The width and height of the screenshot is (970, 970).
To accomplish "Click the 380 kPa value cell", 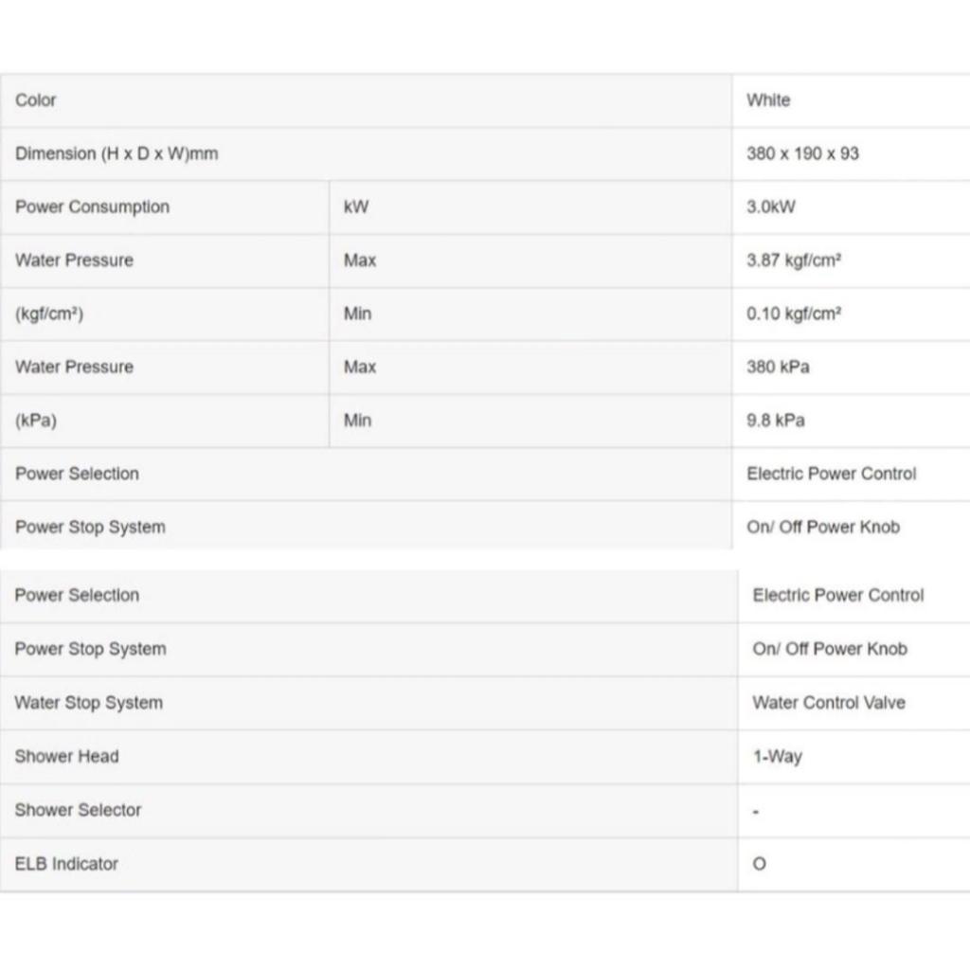I will pyautogui.click(x=851, y=368).
